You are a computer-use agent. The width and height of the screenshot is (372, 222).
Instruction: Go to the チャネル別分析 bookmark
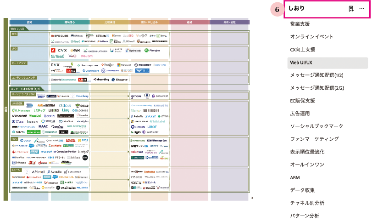point(307,203)
